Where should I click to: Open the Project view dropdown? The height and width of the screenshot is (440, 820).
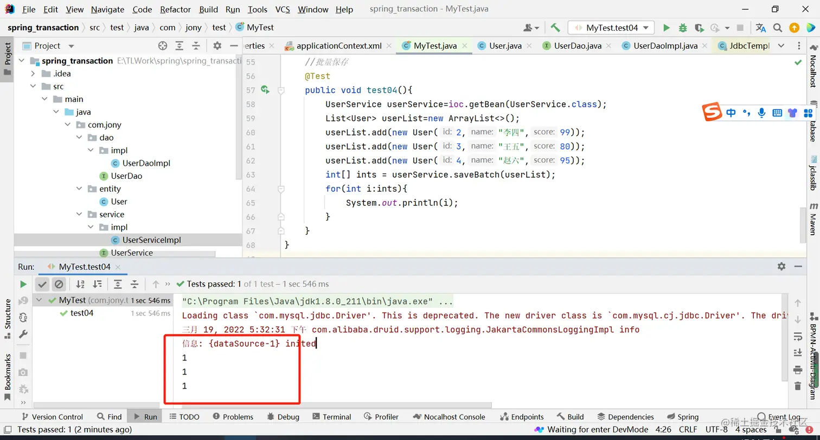[x=71, y=46]
